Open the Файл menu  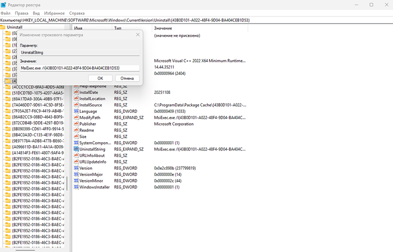point(6,13)
